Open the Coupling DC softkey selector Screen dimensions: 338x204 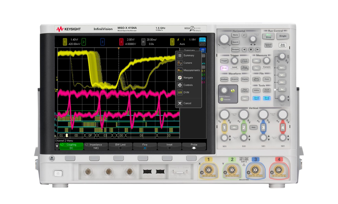(x=71, y=146)
